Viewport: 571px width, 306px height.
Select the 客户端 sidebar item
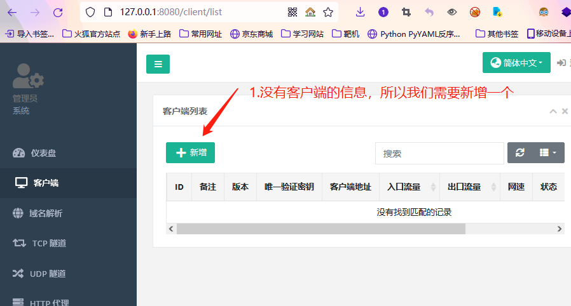(x=68, y=183)
